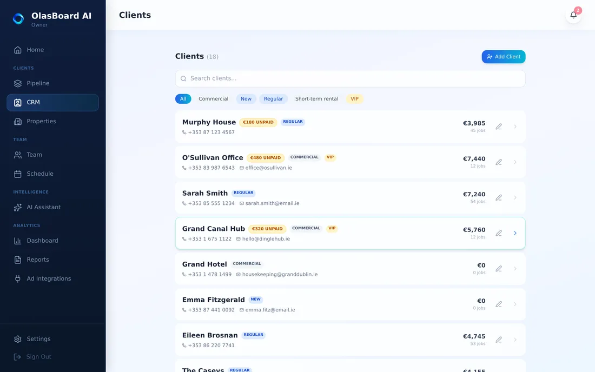Open Reports section
The height and width of the screenshot is (372, 595).
coord(53,260)
